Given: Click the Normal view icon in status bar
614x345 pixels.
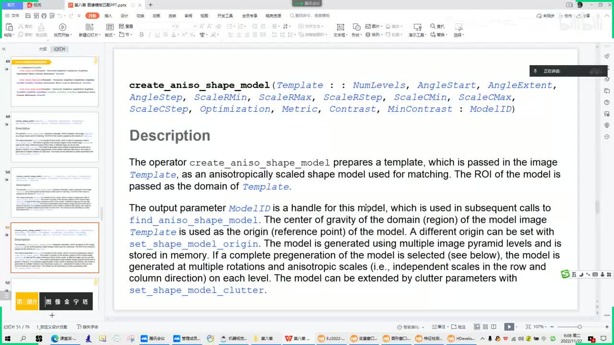Looking at the screenshot, I should (477, 327).
